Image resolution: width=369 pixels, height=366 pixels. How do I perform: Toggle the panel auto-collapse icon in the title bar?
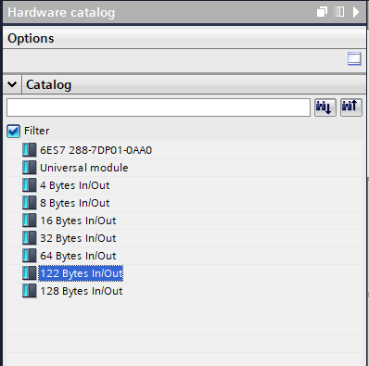[x=339, y=12]
